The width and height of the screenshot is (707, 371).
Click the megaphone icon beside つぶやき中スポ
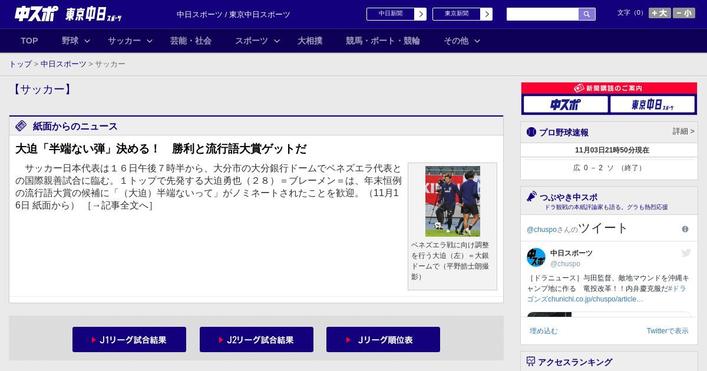531,196
